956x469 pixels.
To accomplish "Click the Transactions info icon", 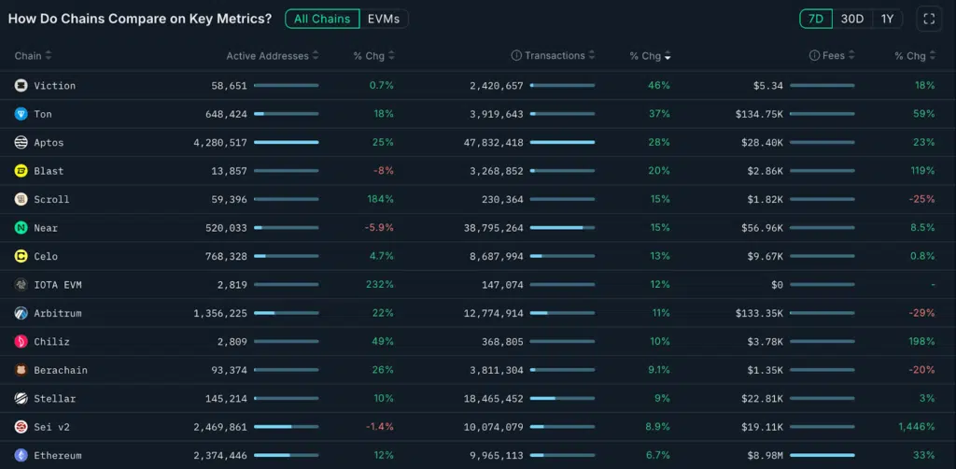I will 516,56.
